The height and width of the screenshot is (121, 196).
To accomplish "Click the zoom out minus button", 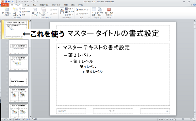I will coord(175,119).
